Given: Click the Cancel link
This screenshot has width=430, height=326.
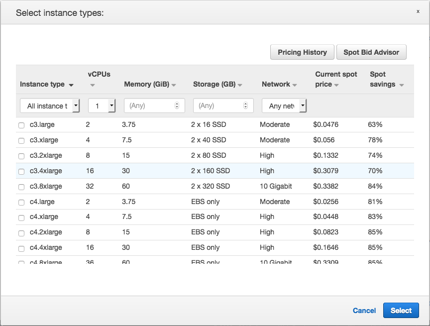Looking at the screenshot, I should 364,311.
